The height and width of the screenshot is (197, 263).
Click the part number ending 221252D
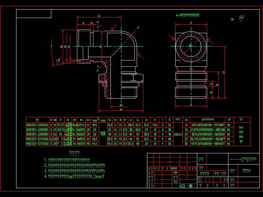coord(37,144)
